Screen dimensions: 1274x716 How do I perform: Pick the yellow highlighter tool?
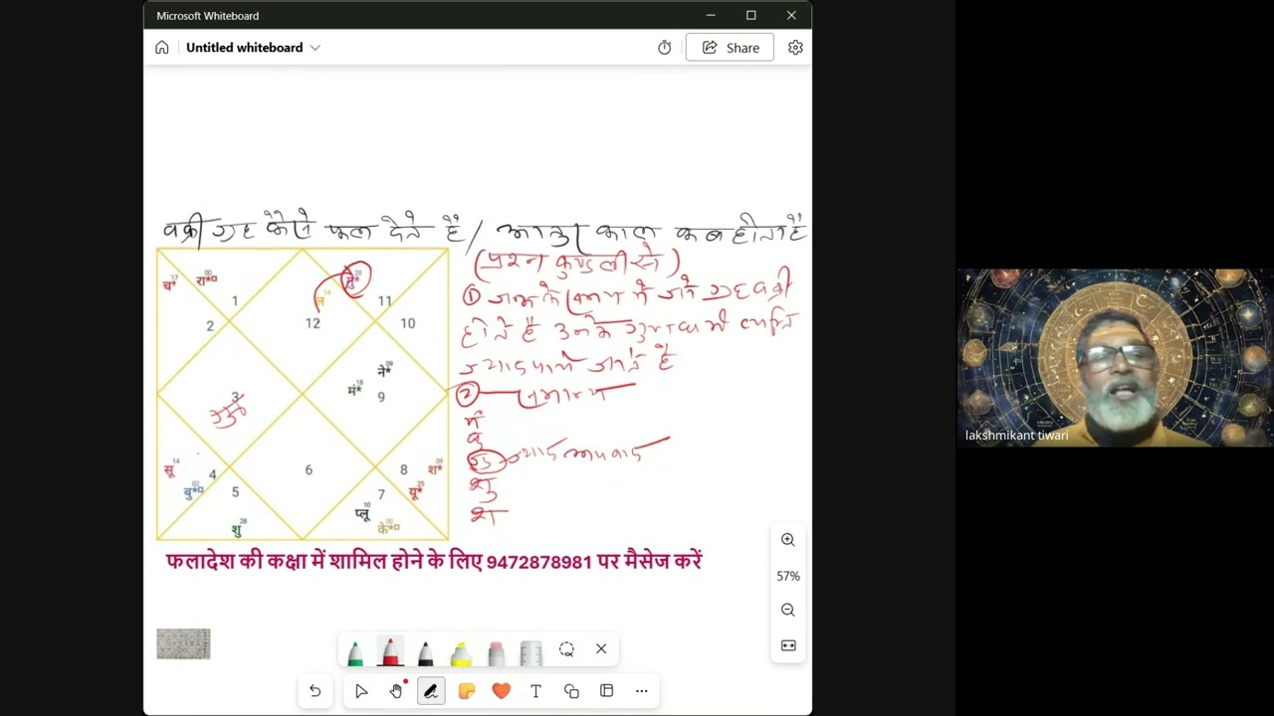tap(461, 652)
